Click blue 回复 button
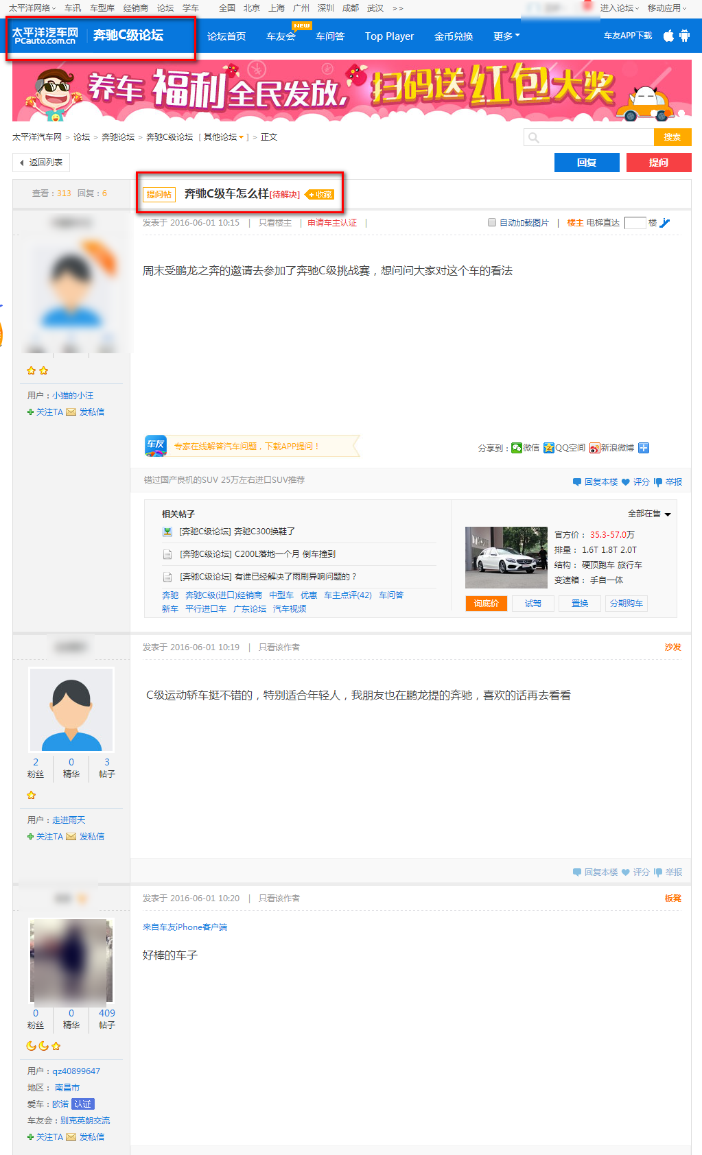 point(587,163)
